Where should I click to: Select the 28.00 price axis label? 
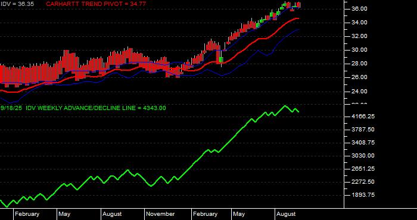[359, 64]
